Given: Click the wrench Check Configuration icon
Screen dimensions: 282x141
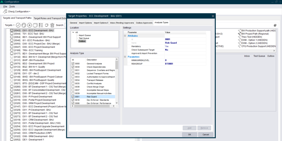Looking at the screenshot, I should [5, 12].
